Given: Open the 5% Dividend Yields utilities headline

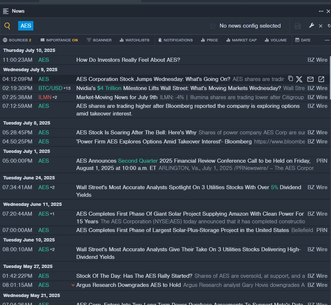Looking at the screenshot, I should [189, 191].
